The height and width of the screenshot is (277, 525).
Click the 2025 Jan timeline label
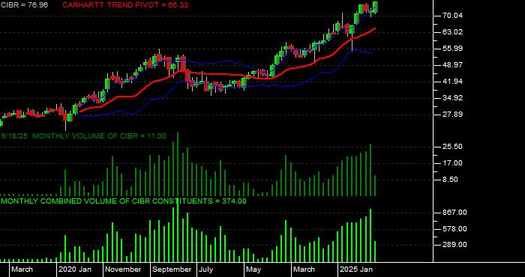(x=356, y=270)
